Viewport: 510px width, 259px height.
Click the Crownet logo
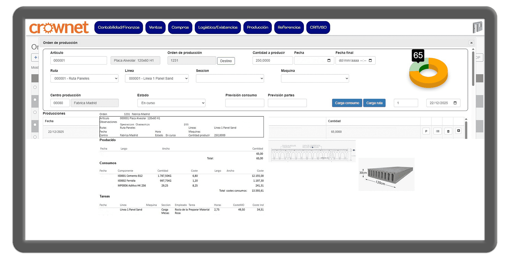coord(59,27)
